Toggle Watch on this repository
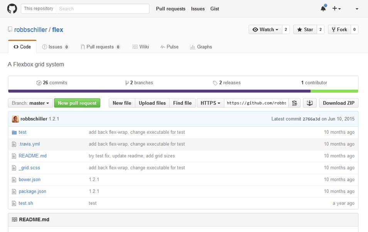 point(265,29)
